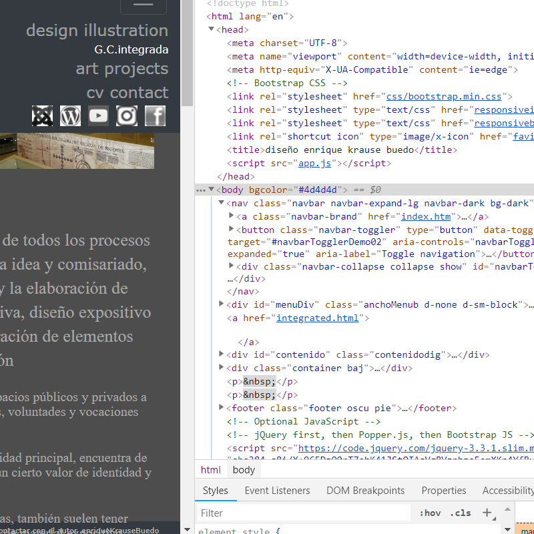This screenshot has width=534, height=534.
Task: Click the page scrollbar down arrow
Action: 187,529
